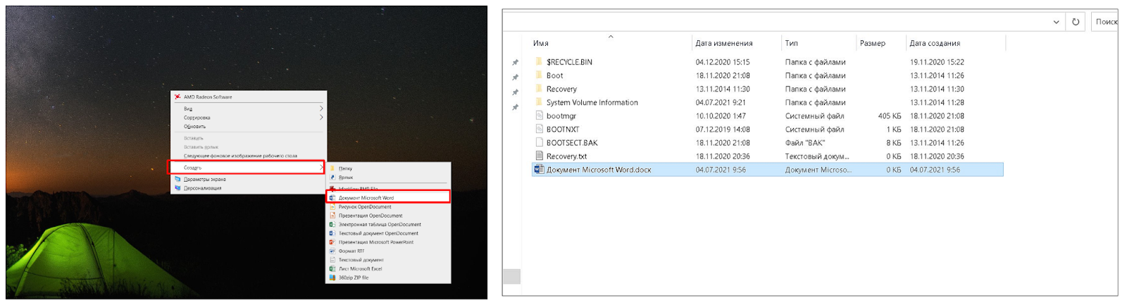Click the $RECYCLE.BIN folder icon
Viewport: 1127px width, 305px height.
[x=539, y=62]
